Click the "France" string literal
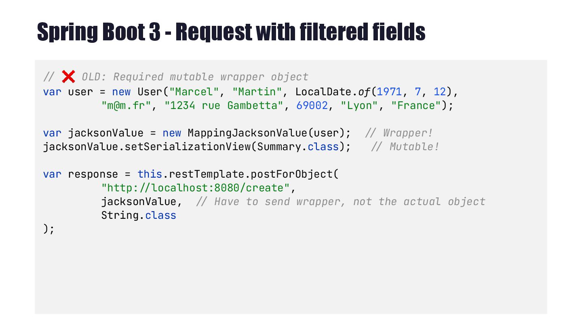 (x=416, y=105)
